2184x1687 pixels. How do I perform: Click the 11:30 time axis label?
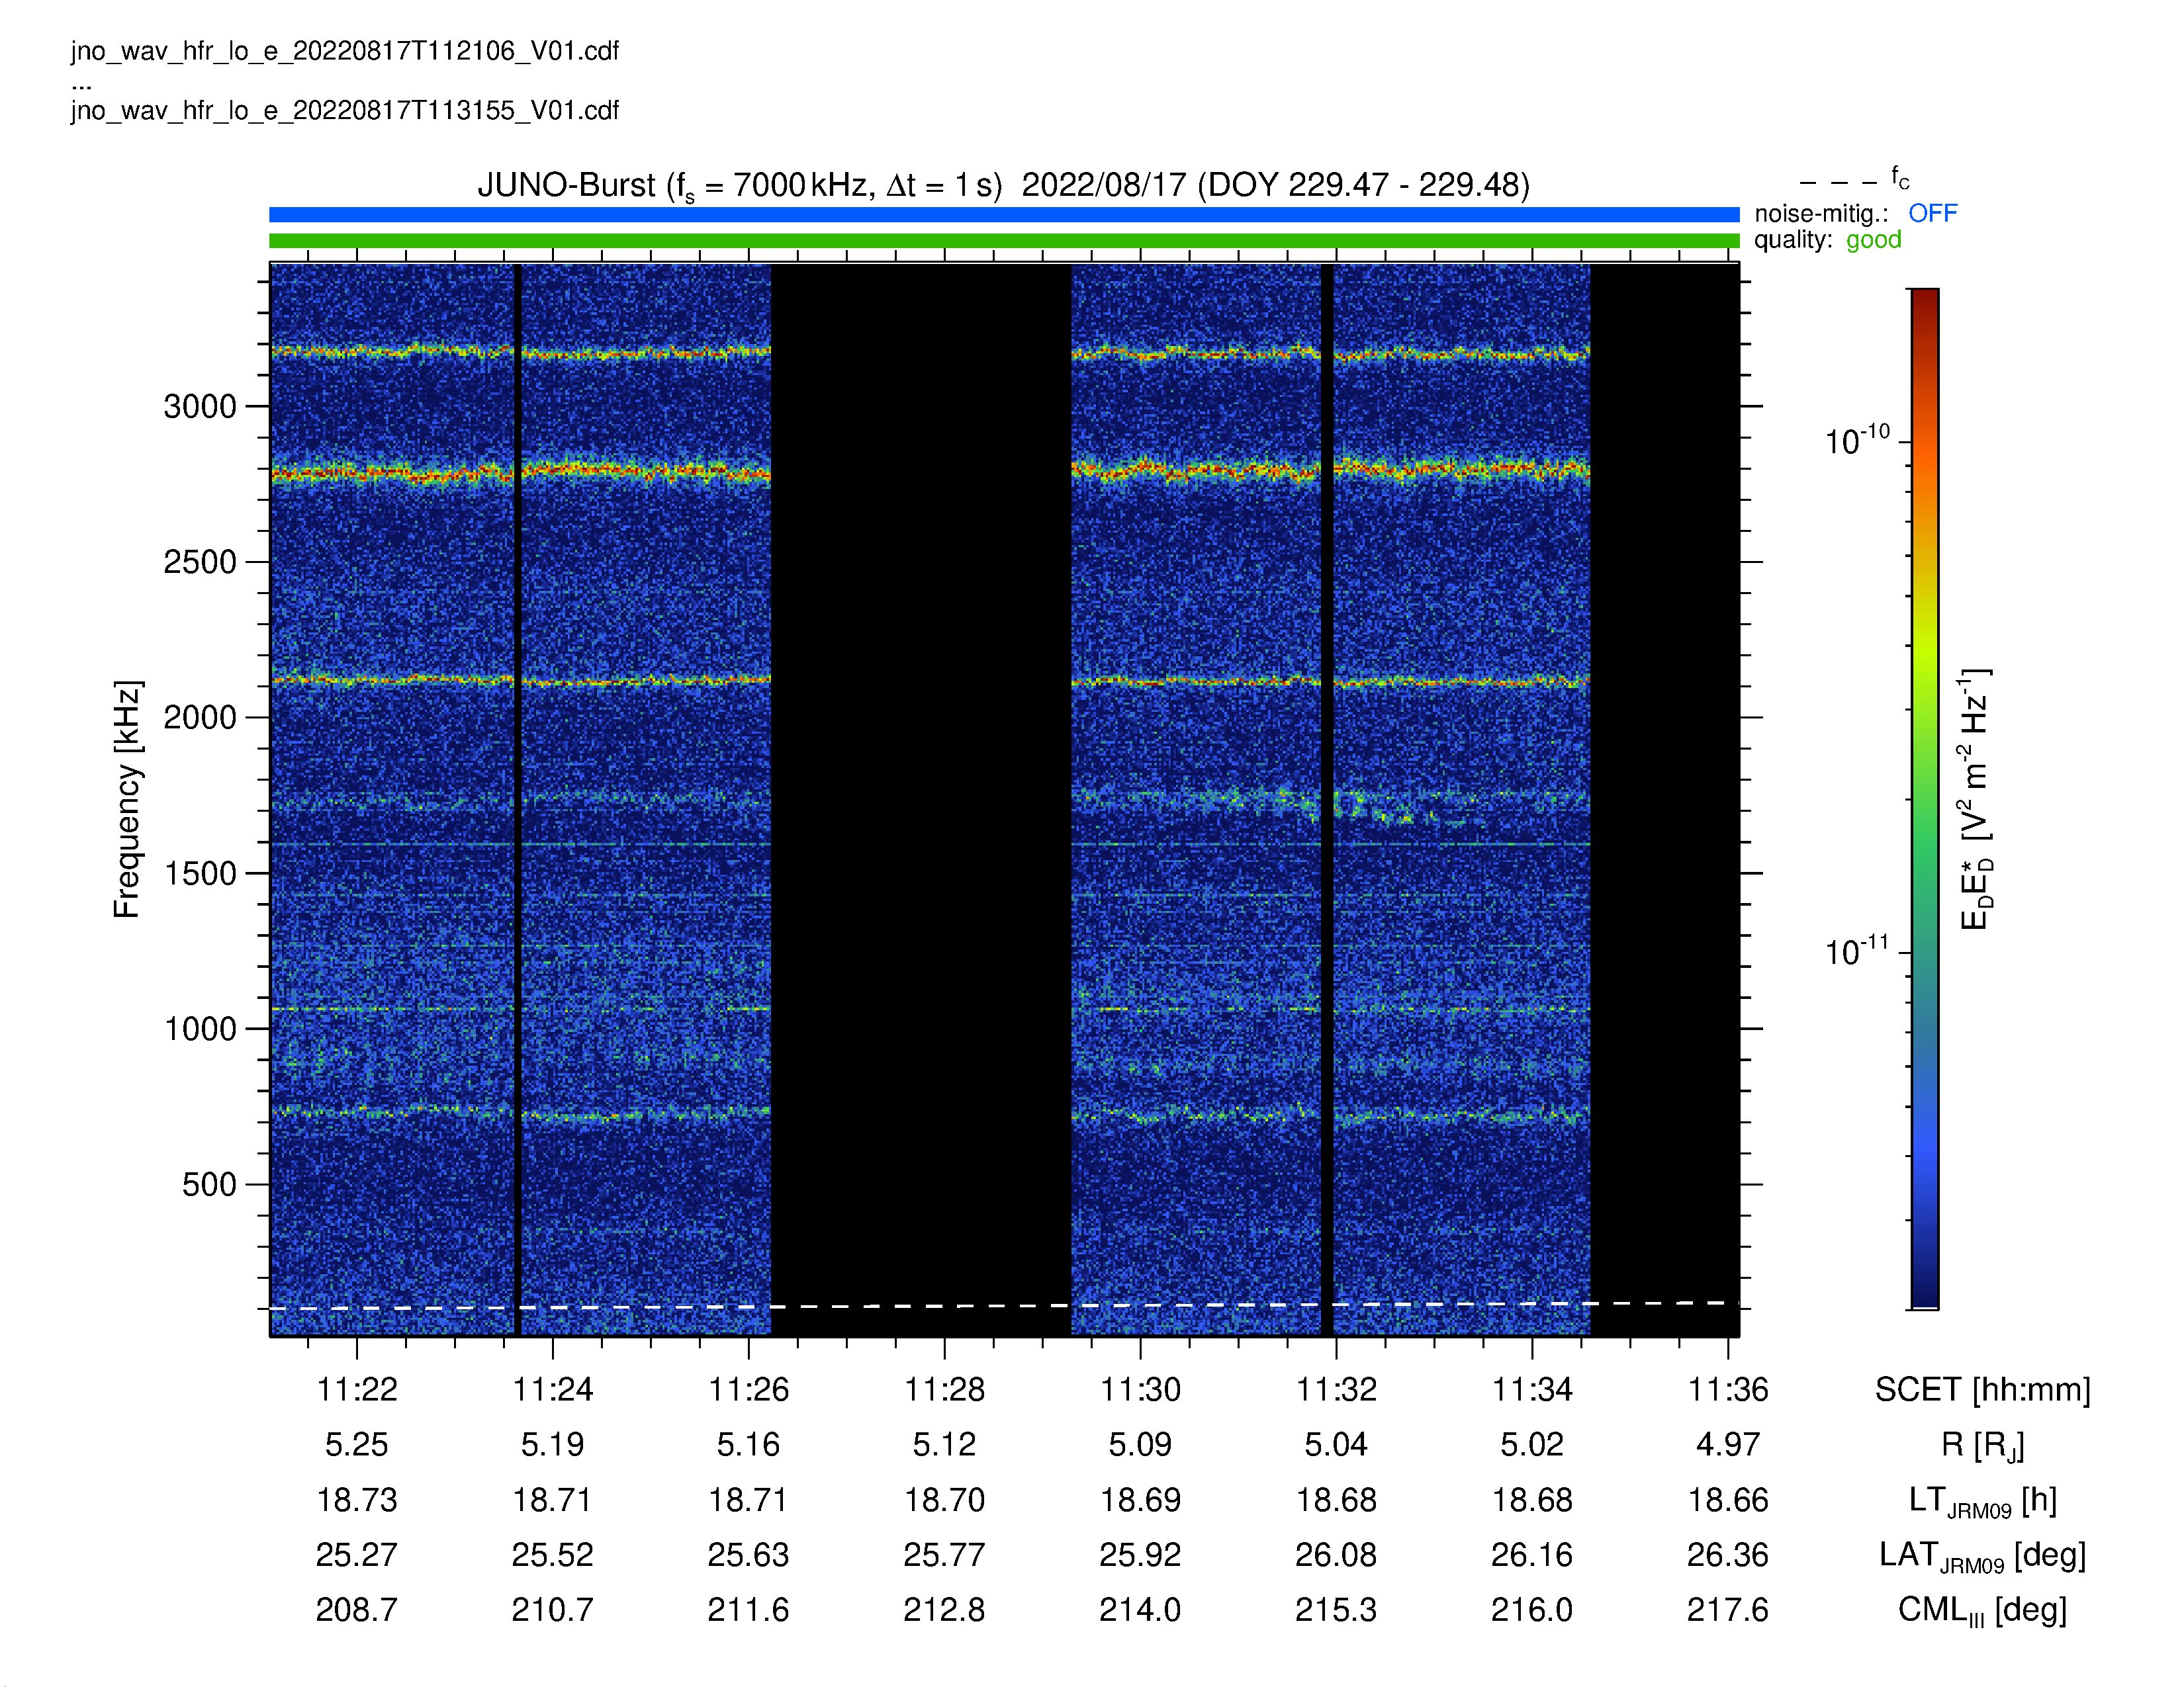1140,1389
